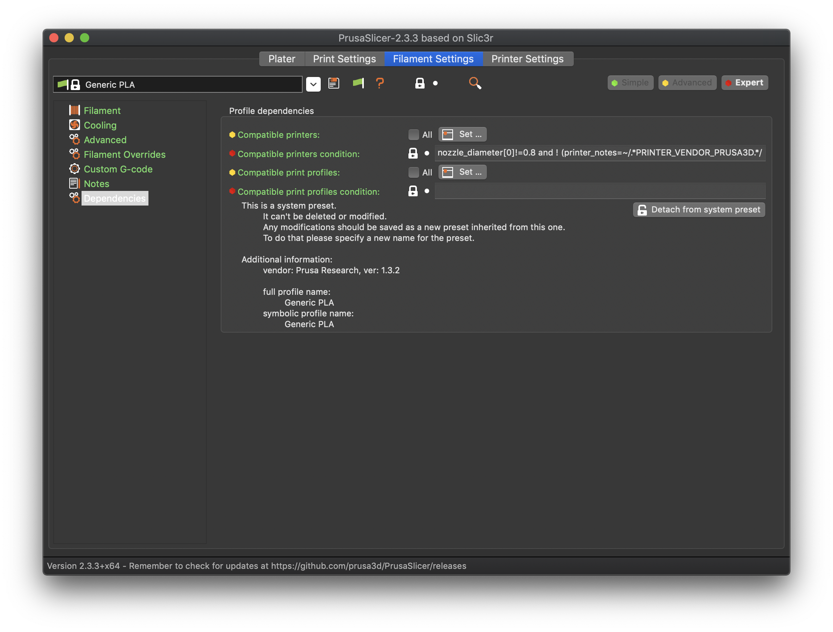Open the Generic PLA preset combo box
Screen dimensions: 833x632
tap(178, 84)
